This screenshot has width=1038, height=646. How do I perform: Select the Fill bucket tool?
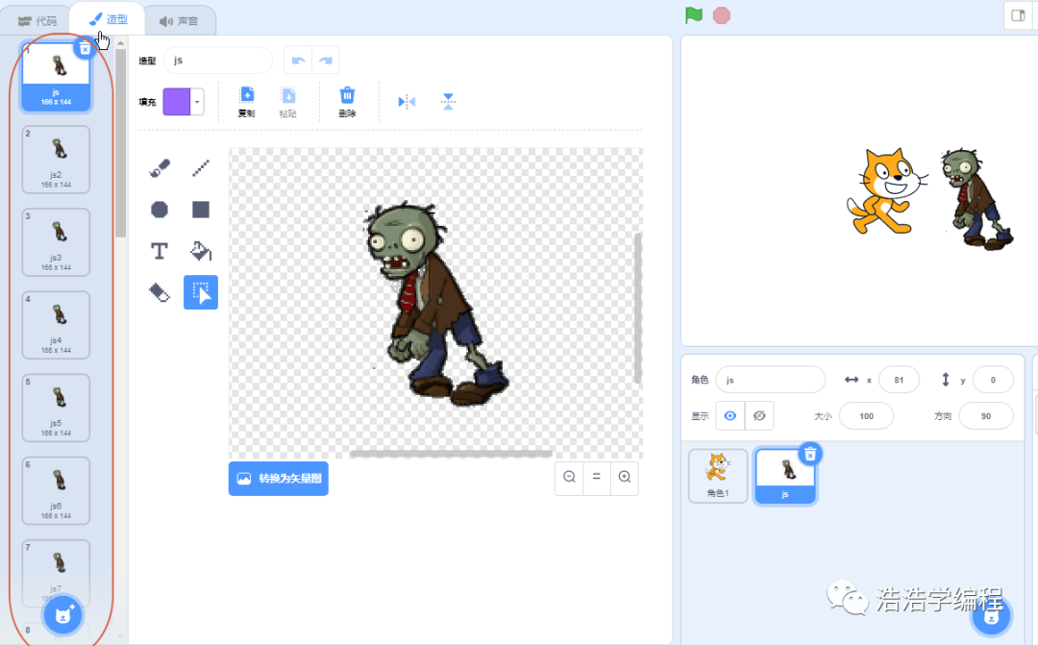[201, 251]
